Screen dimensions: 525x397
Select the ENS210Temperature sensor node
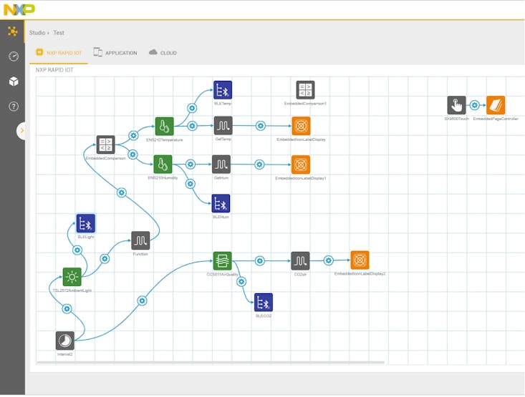(x=165, y=127)
